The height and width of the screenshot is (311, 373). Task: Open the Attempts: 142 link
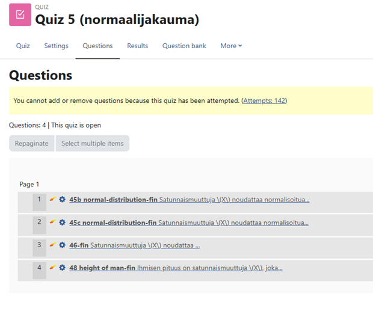(x=264, y=100)
